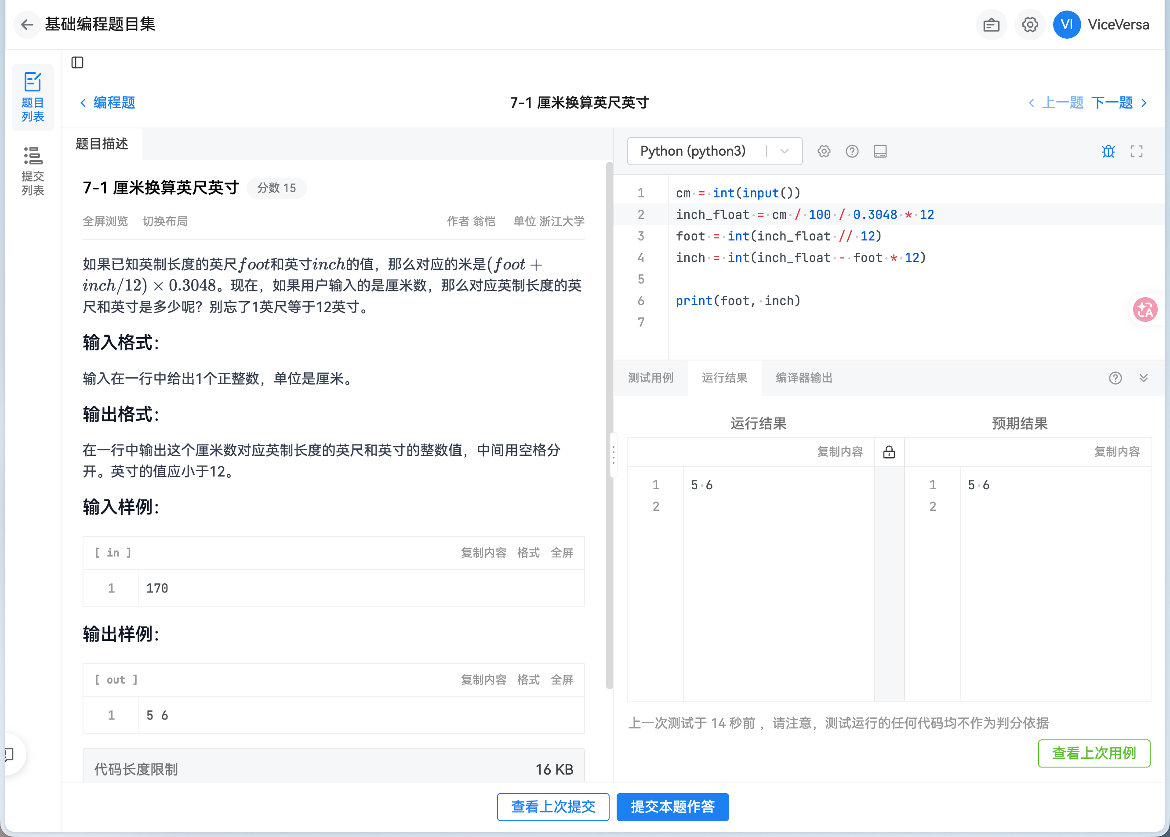Click the 查看上次用例 button
The image size is (1170, 837).
click(1094, 753)
